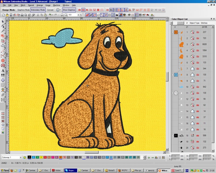Switch to Corel P... taskbar window
This screenshot has height=173, width=216.
(x=177, y=171)
